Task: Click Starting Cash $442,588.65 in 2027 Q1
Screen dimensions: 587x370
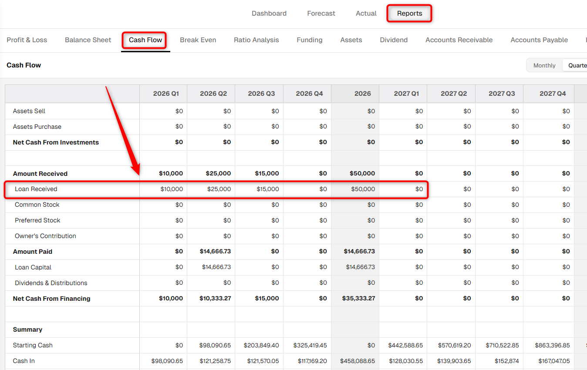Action: 405,345
